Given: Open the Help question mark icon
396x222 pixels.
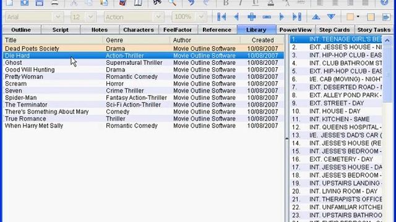Looking at the screenshot, I should pyautogui.click(x=384, y=2).
